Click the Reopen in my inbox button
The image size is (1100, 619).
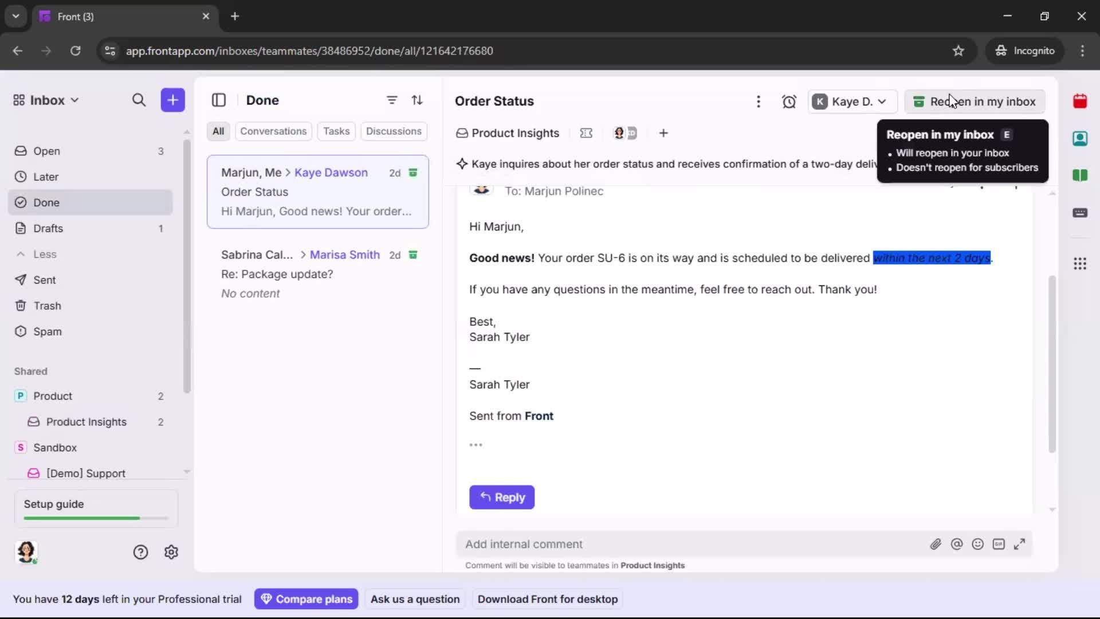(x=975, y=101)
